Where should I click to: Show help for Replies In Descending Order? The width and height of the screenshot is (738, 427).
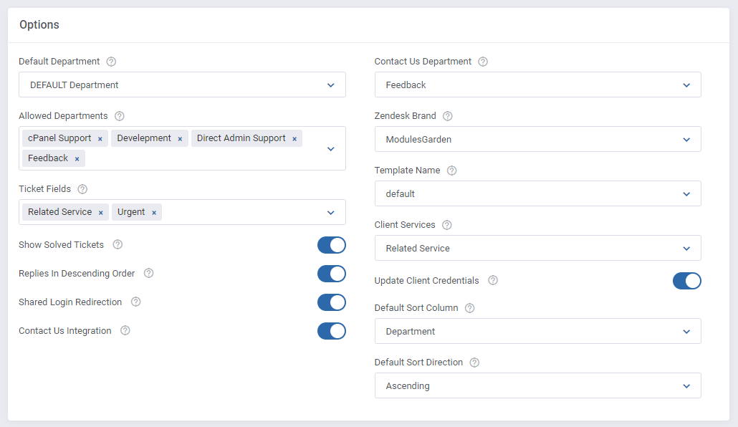(149, 273)
